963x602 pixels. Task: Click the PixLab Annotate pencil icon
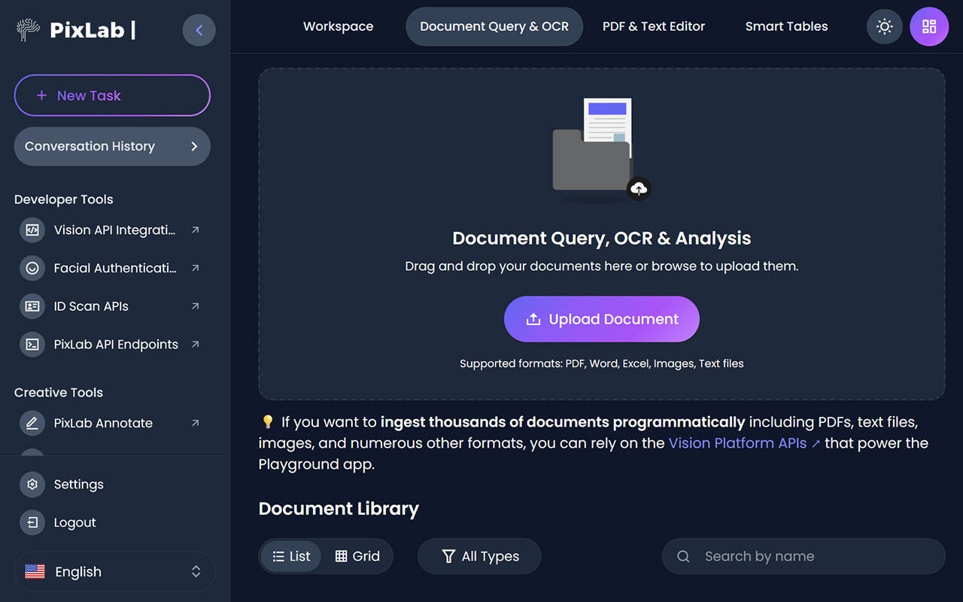[x=32, y=423]
